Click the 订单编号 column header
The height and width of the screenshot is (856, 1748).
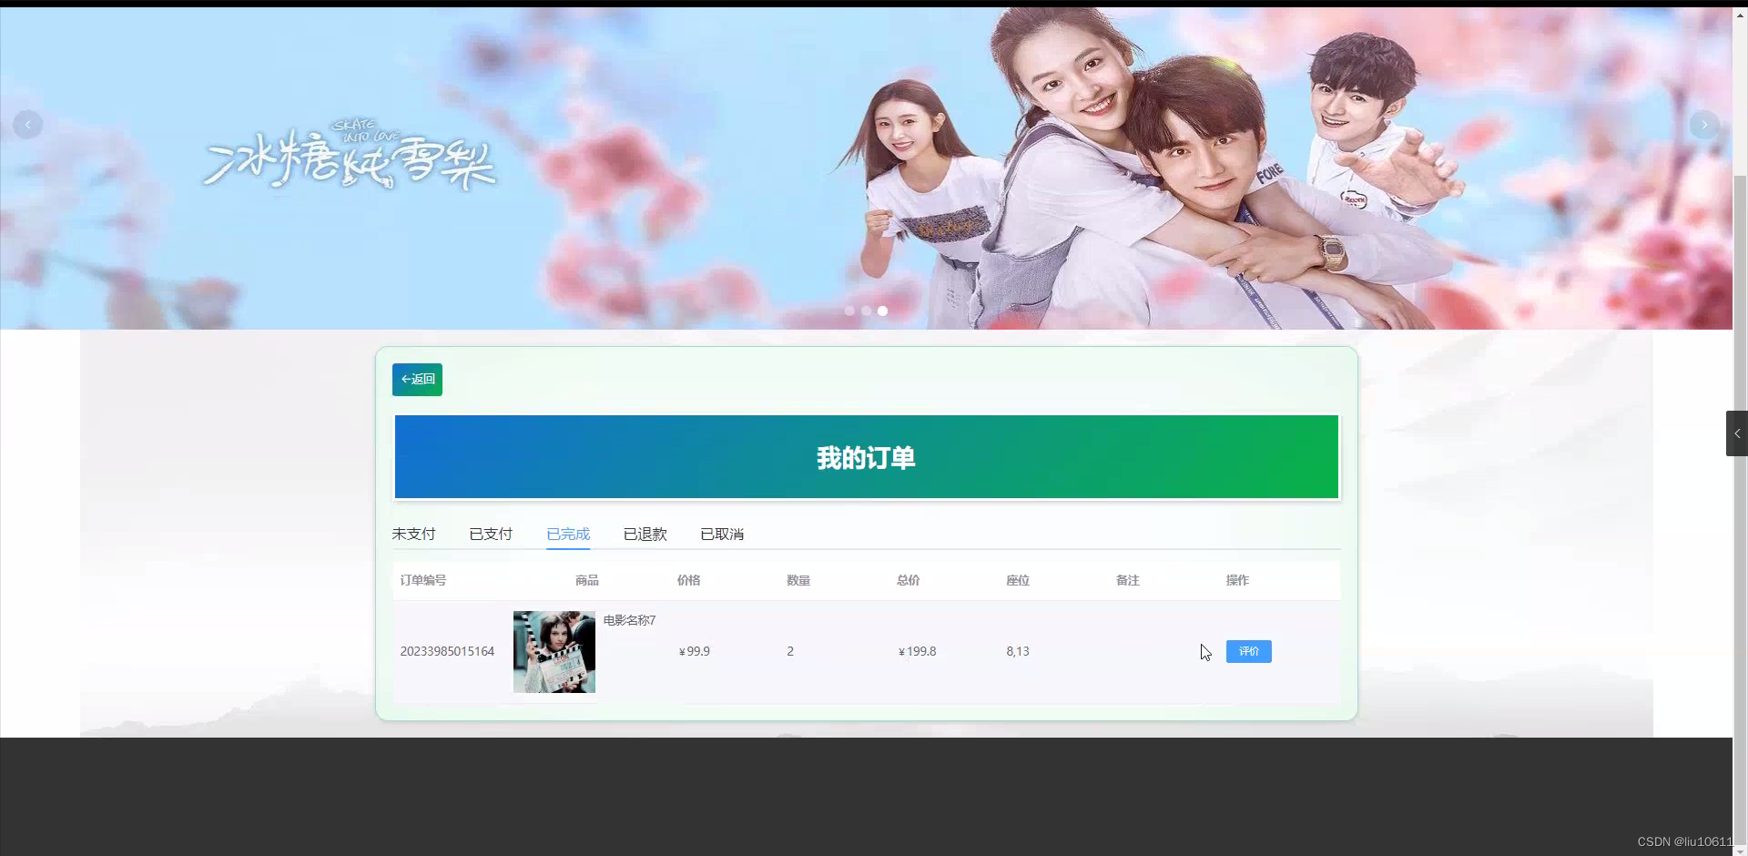(x=423, y=580)
